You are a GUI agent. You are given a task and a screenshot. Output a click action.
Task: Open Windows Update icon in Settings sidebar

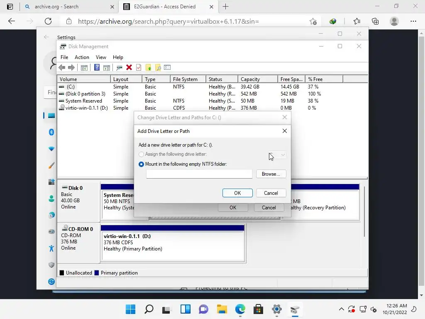[51, 282]
